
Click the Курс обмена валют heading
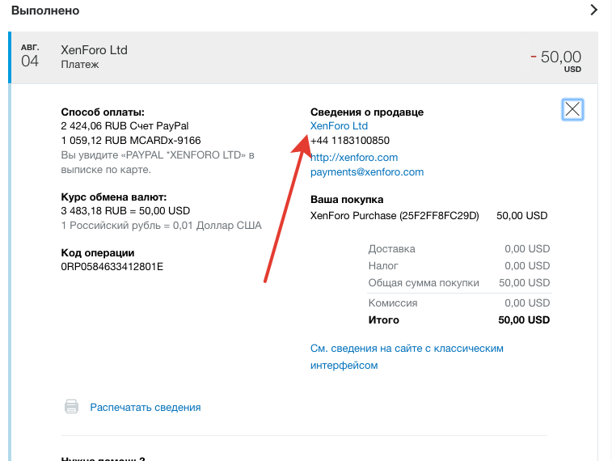113,197
